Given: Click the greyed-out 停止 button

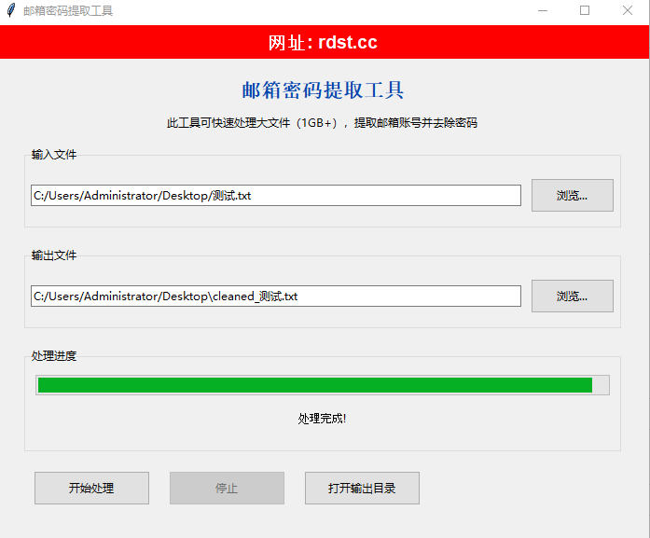Looking at the screenshot, I should click(x=227, y=489).
